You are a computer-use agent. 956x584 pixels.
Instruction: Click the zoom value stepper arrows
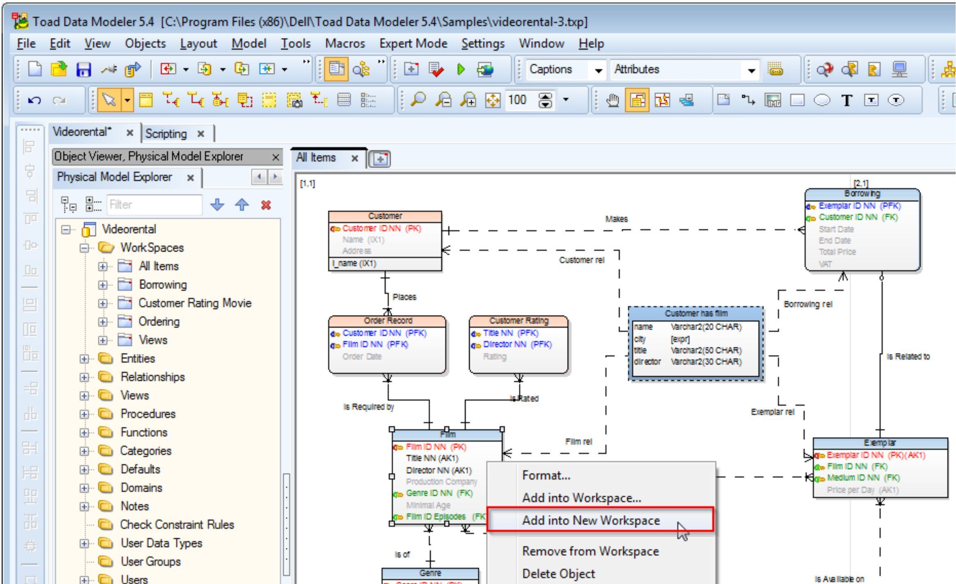click(545, 100)
